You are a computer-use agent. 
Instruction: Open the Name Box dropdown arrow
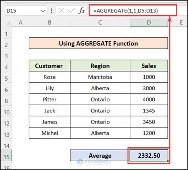tap(43, 11)
